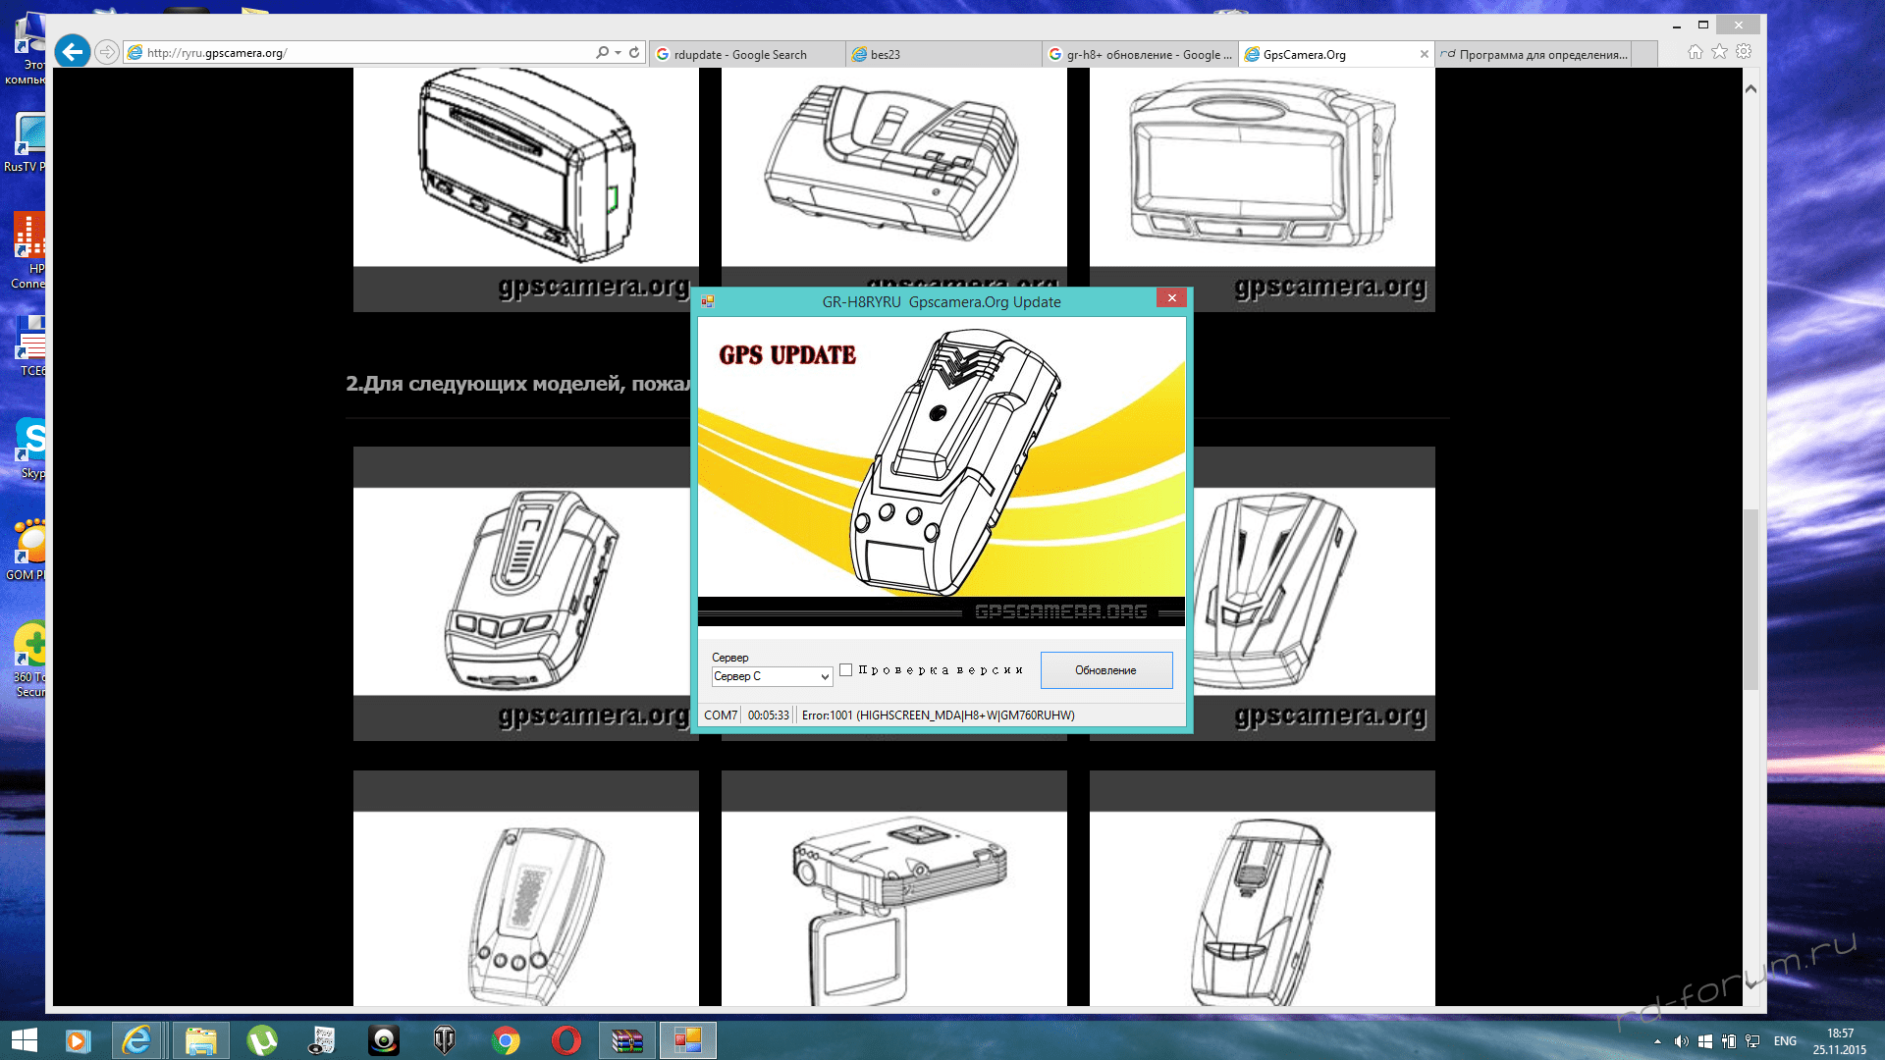
Task: Switch to gr-h8+ обновление Google tab
Action: (1140, 54)
